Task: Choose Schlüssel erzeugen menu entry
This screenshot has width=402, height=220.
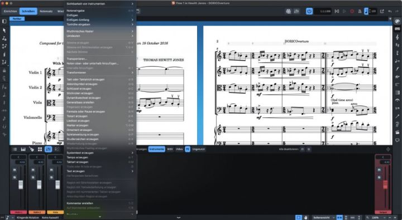Action: click(x=100, y=89)
